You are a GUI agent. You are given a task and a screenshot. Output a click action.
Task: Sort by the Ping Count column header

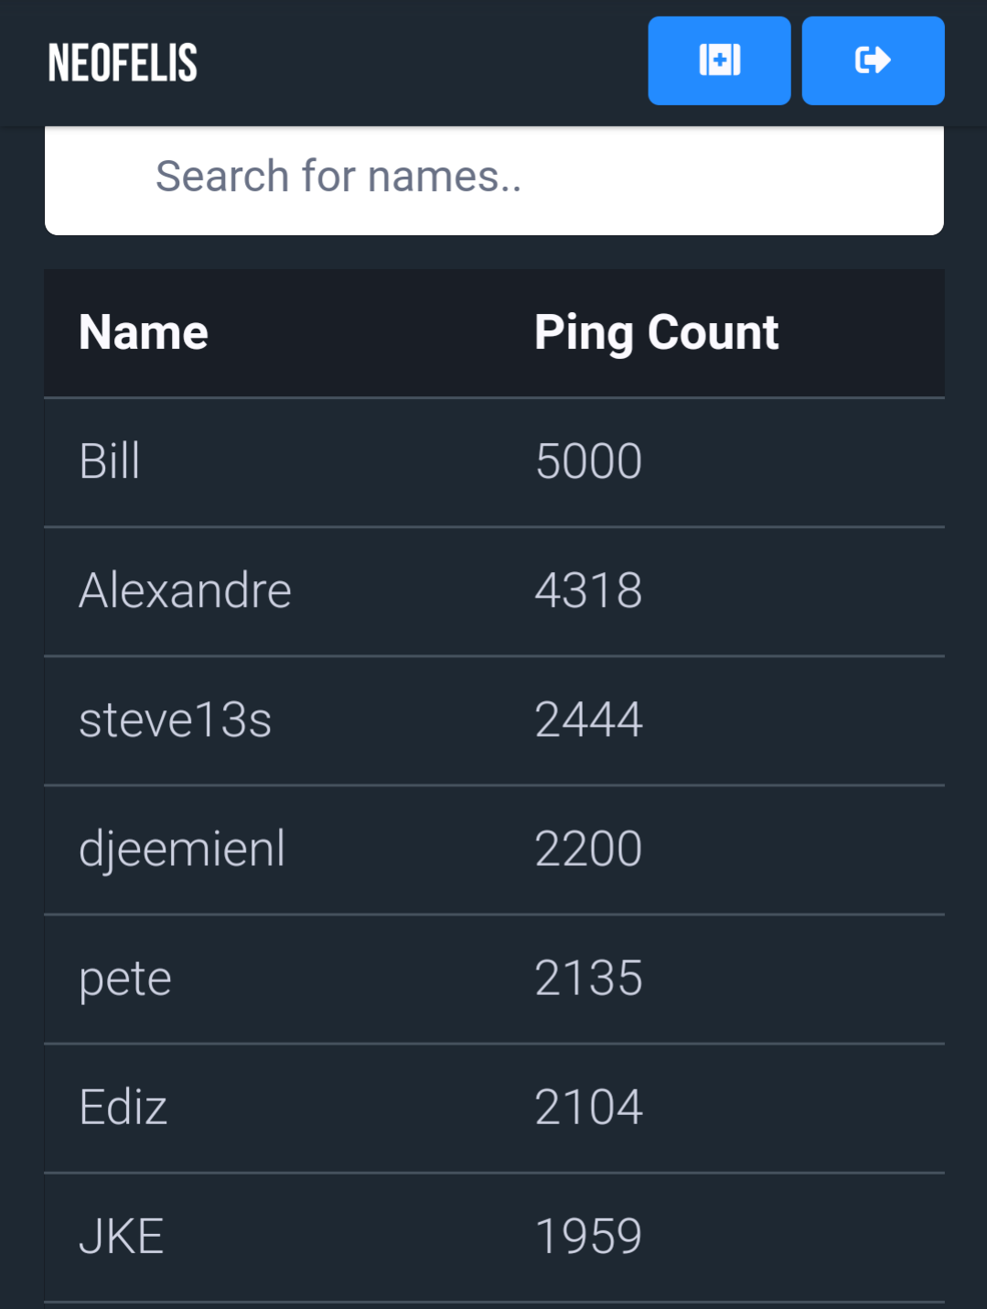pos(656,333)
